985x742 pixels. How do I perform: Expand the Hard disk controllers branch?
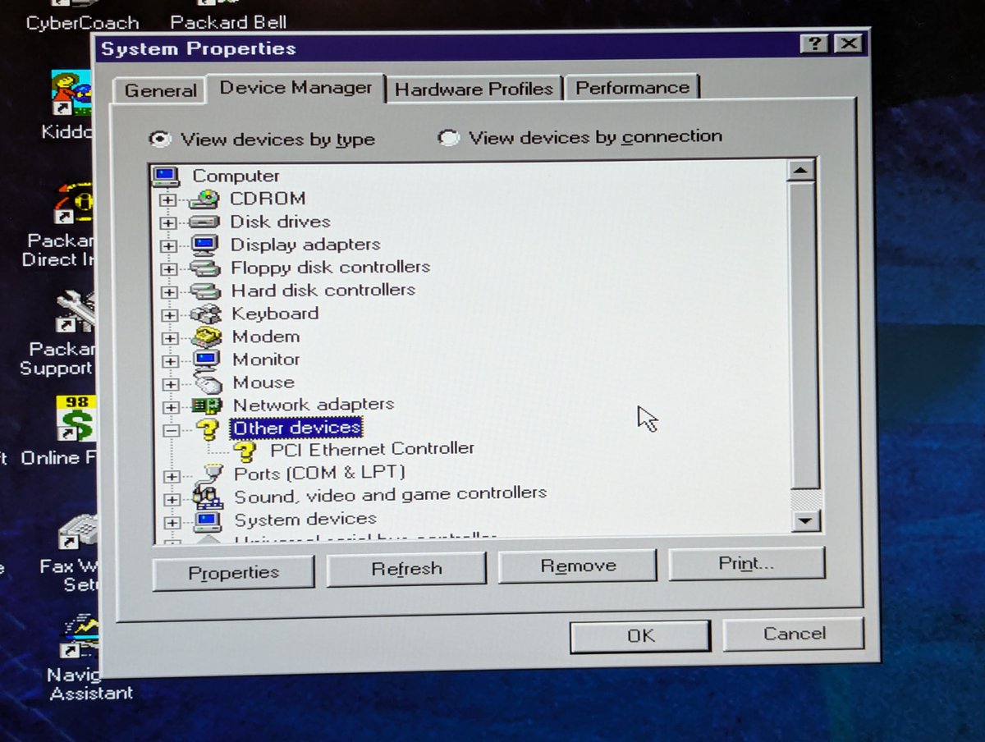169,291
